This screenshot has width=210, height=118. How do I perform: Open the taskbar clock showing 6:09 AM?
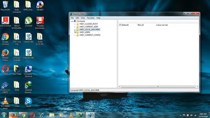(203, 115)
